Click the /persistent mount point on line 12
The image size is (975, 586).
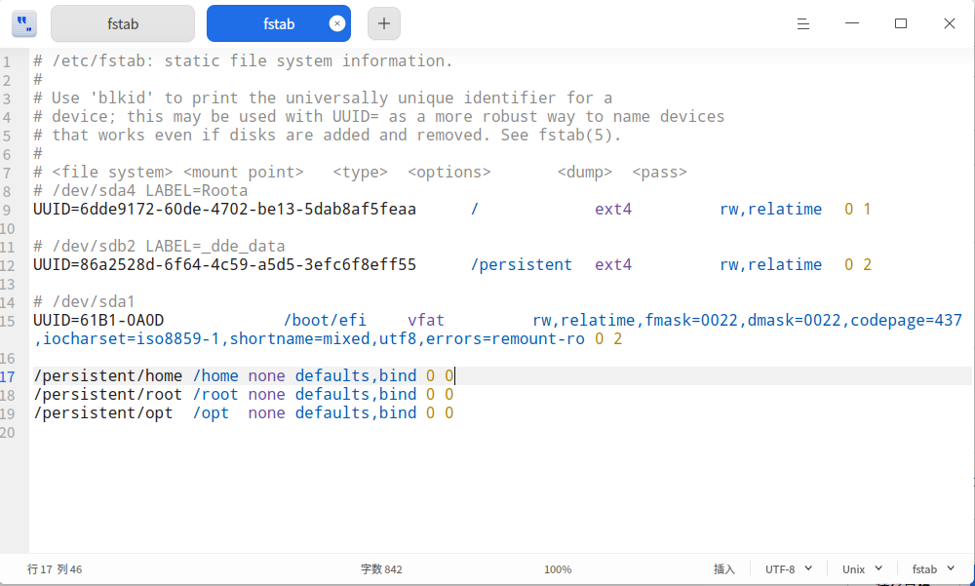(521, 264)
